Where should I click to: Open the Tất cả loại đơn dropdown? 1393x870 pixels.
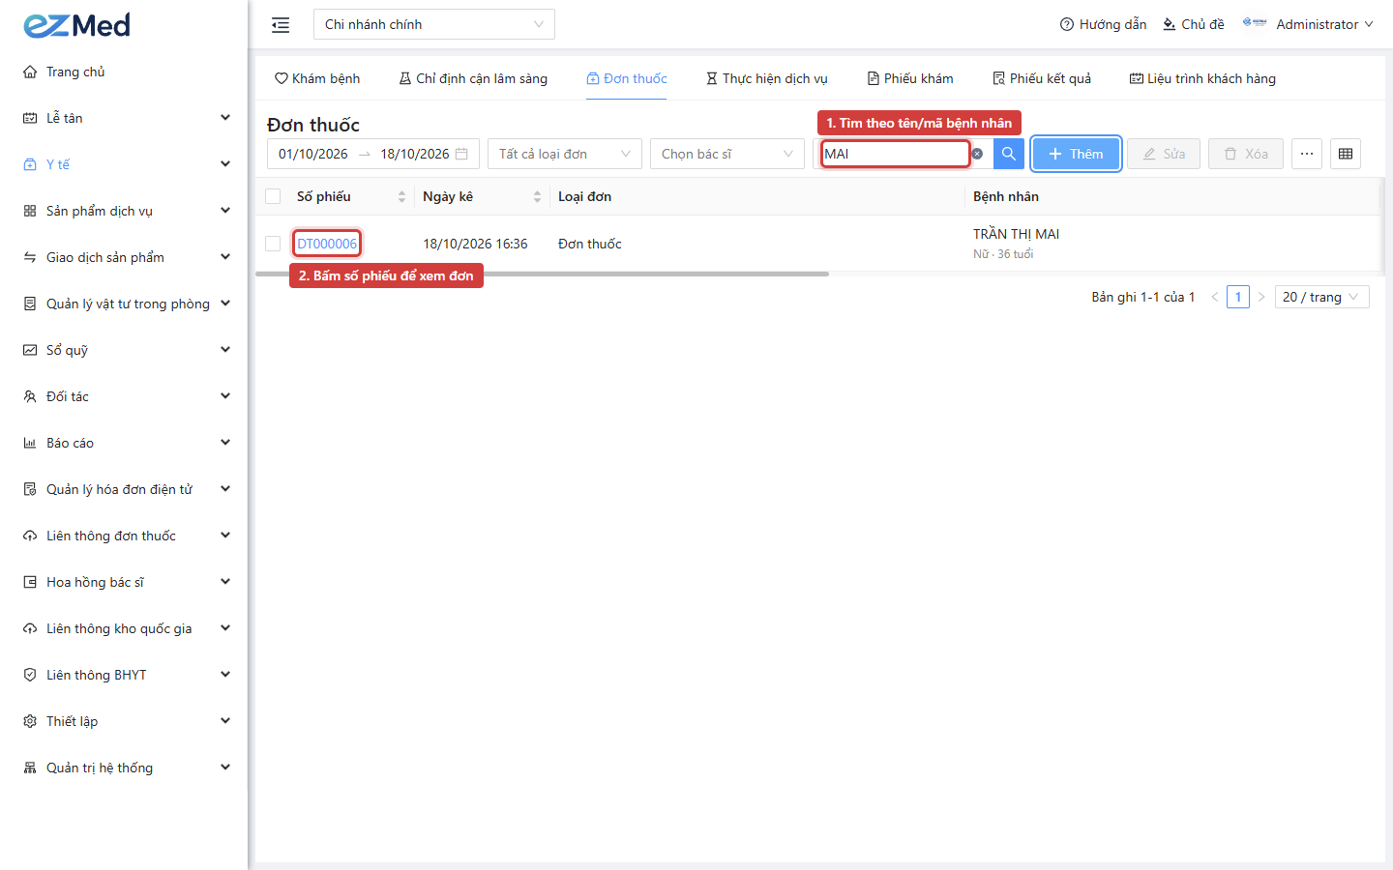pyautogui.click(x=565, y=154)
